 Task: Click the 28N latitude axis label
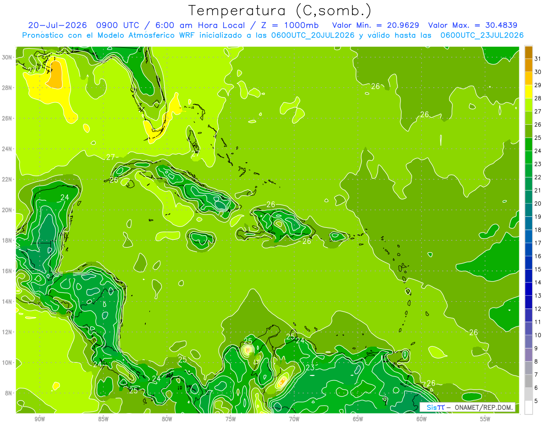pyautogui.click(x=7, y=88)
